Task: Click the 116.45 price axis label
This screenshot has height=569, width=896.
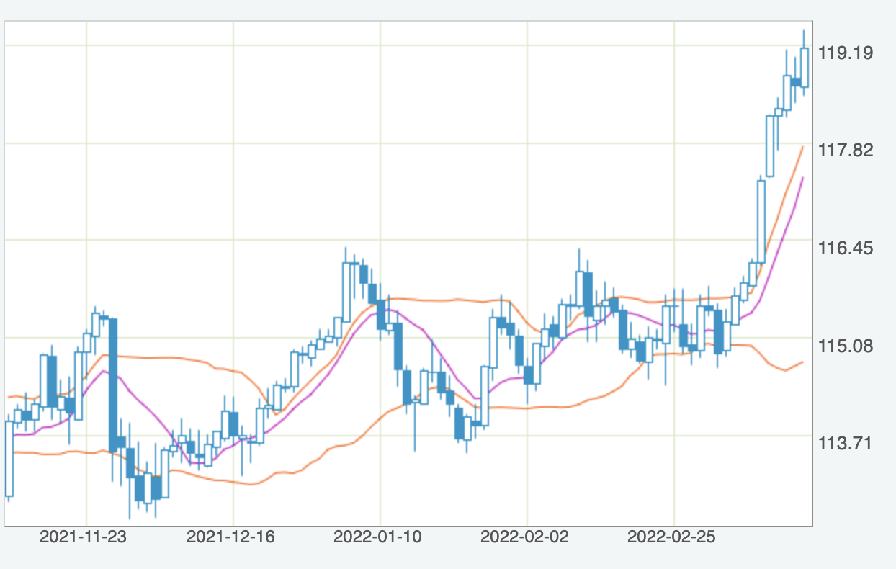Action: [846, 248]
